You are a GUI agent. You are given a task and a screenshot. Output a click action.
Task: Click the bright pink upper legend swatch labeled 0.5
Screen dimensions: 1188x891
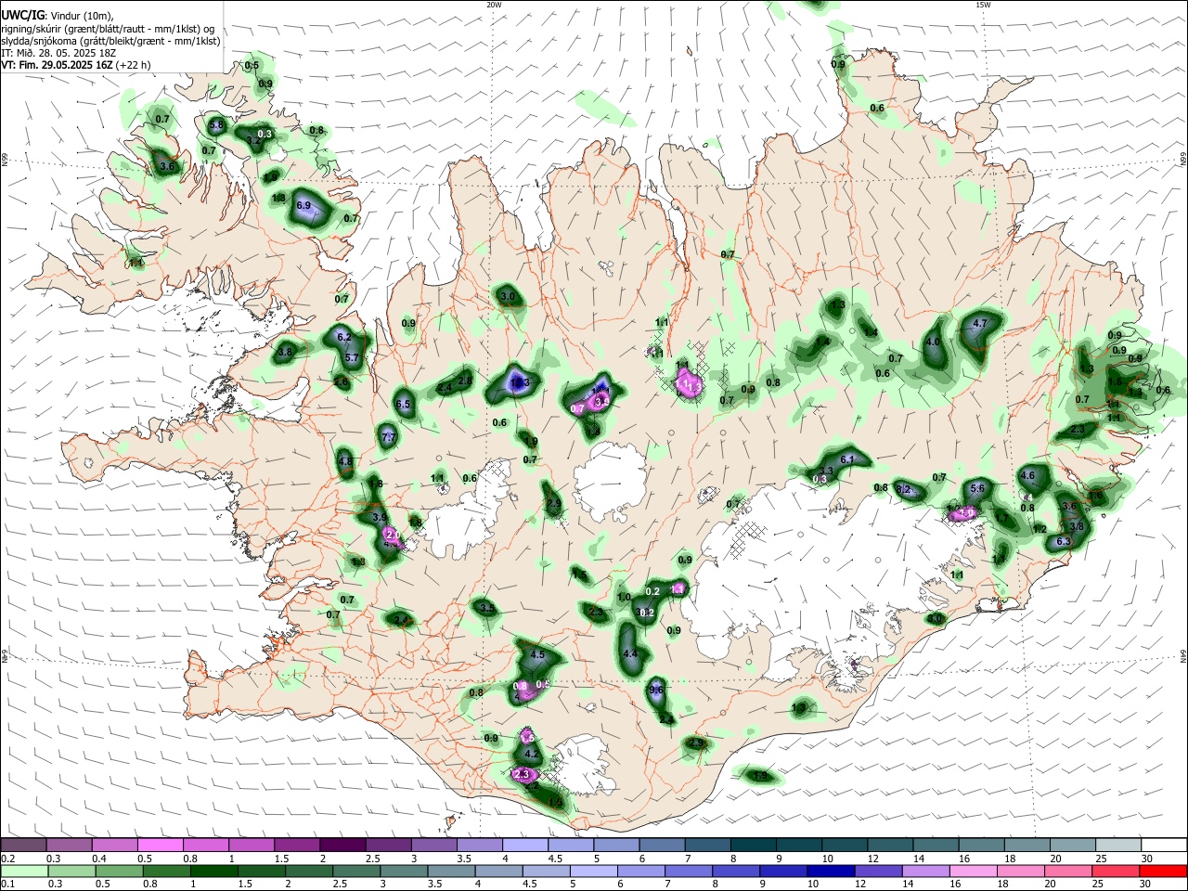point(160,845)
